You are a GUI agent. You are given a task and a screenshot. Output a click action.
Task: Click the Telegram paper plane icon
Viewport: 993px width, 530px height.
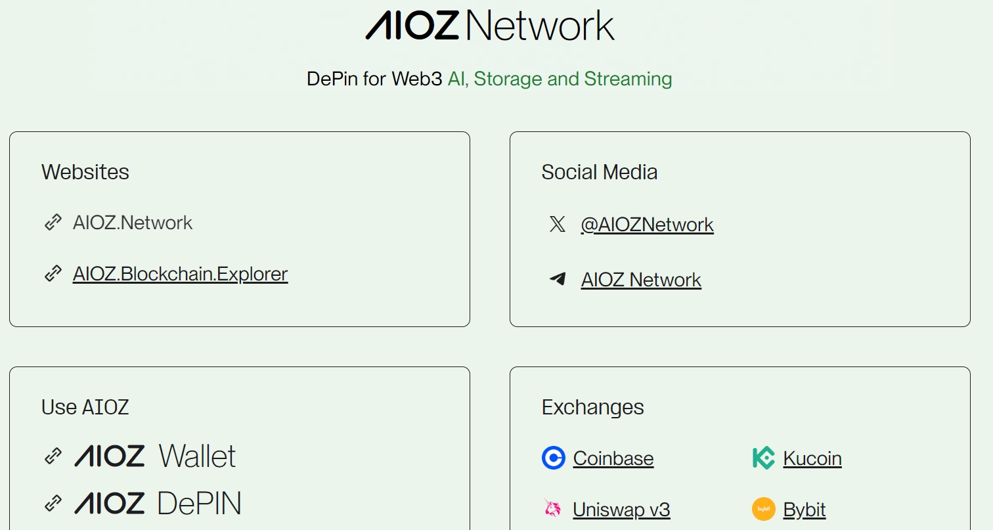coord(557,280)
